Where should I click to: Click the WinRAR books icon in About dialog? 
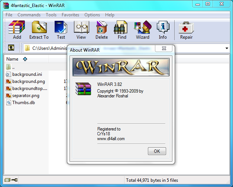coord(83,89)
